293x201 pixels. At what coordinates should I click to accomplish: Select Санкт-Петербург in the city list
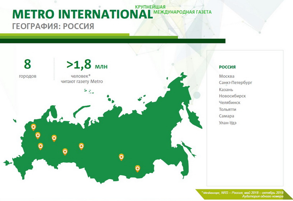235,82
